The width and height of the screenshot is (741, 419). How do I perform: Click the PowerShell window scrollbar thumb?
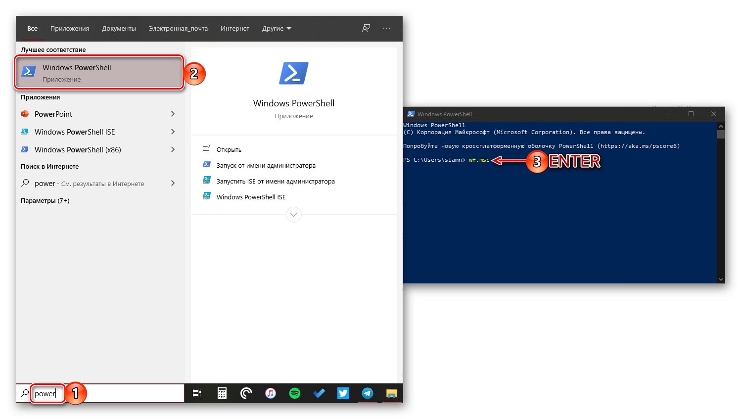721,134
